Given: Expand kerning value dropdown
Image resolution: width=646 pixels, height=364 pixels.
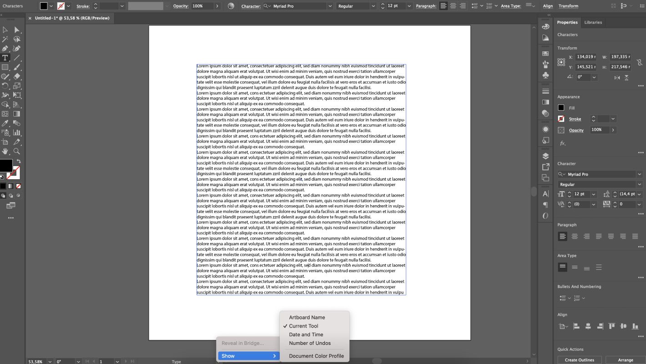Looking at the screenshot, I should [x=594, y=205].
